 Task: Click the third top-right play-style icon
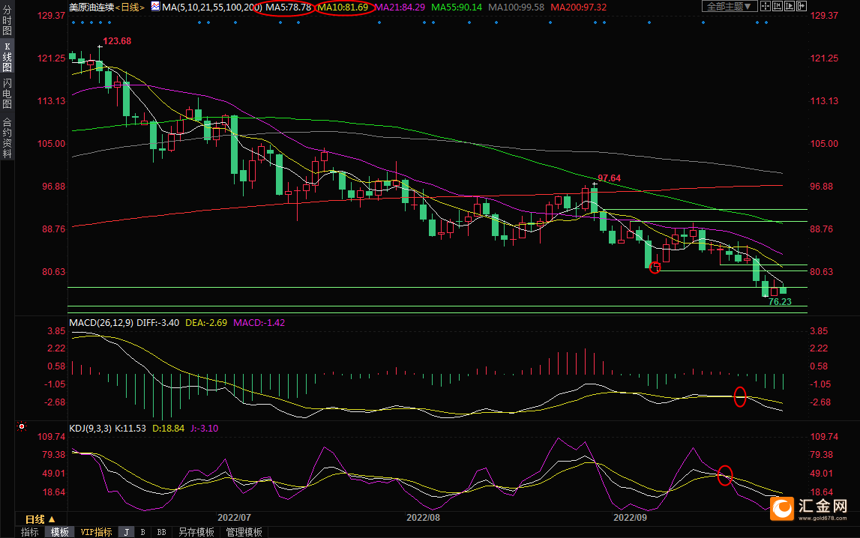789,7
